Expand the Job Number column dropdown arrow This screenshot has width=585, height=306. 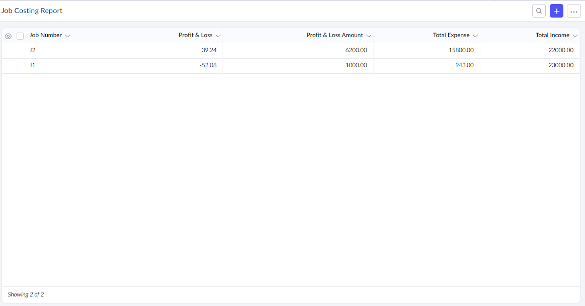tap(68, 36)
